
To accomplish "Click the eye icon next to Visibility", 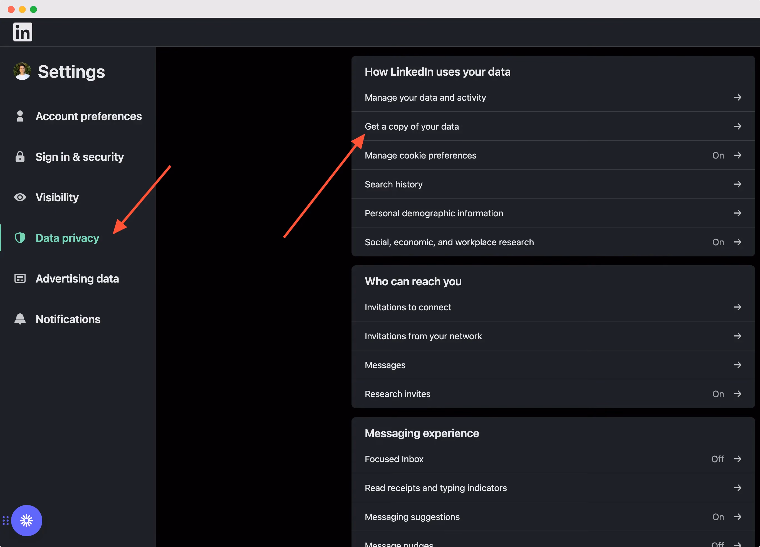I will click(20, 197).
